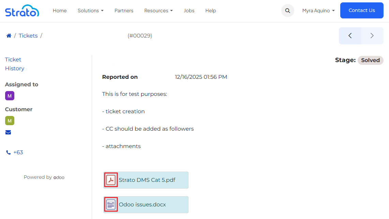Go to next ticket arrow

click(x=372, y=36)
